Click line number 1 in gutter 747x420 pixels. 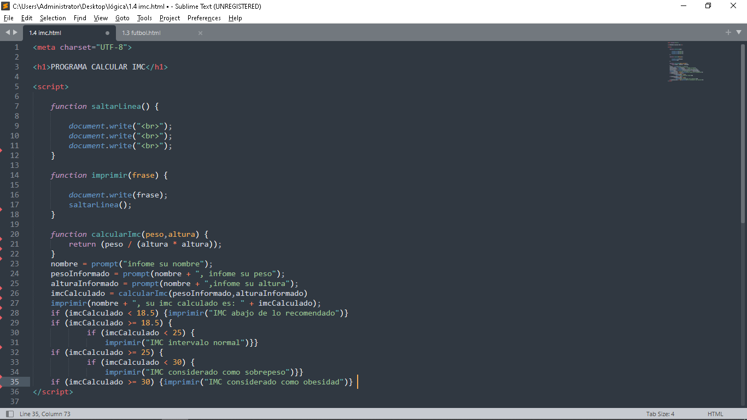[17, 47]
